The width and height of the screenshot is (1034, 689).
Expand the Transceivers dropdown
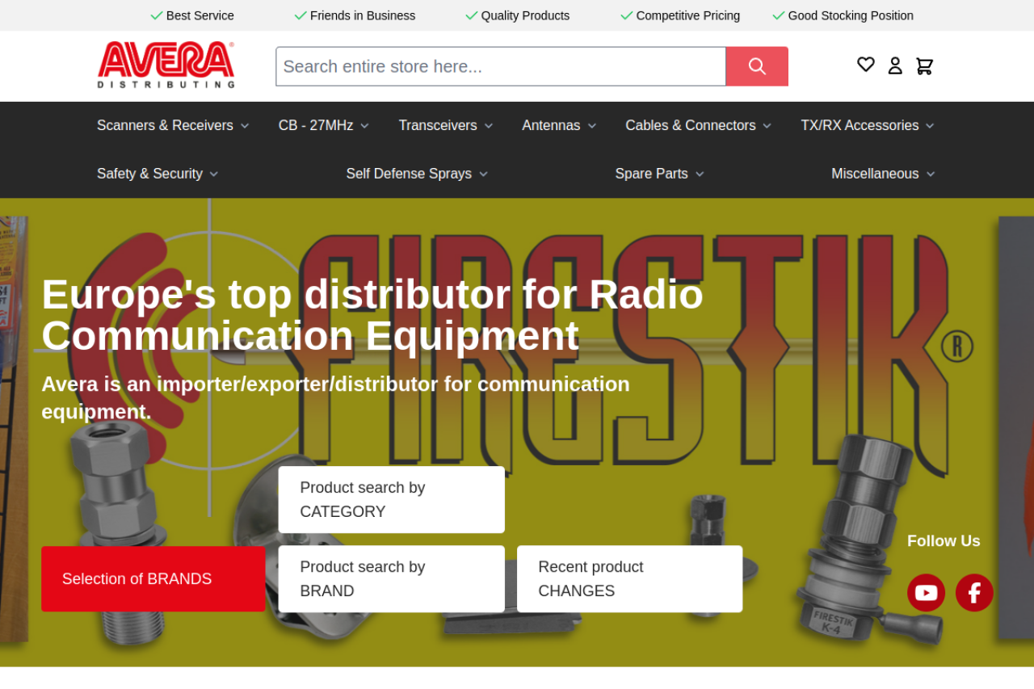tap(445, 125)
